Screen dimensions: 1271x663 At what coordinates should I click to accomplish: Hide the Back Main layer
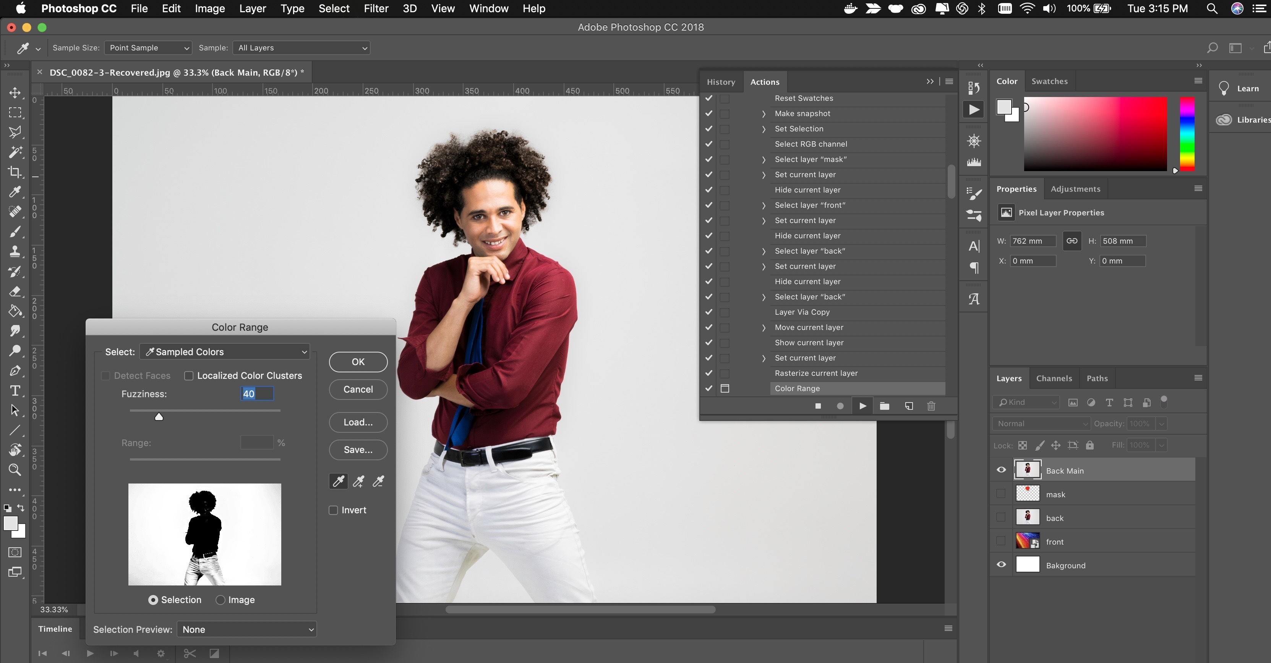(x=1001, y=470)
